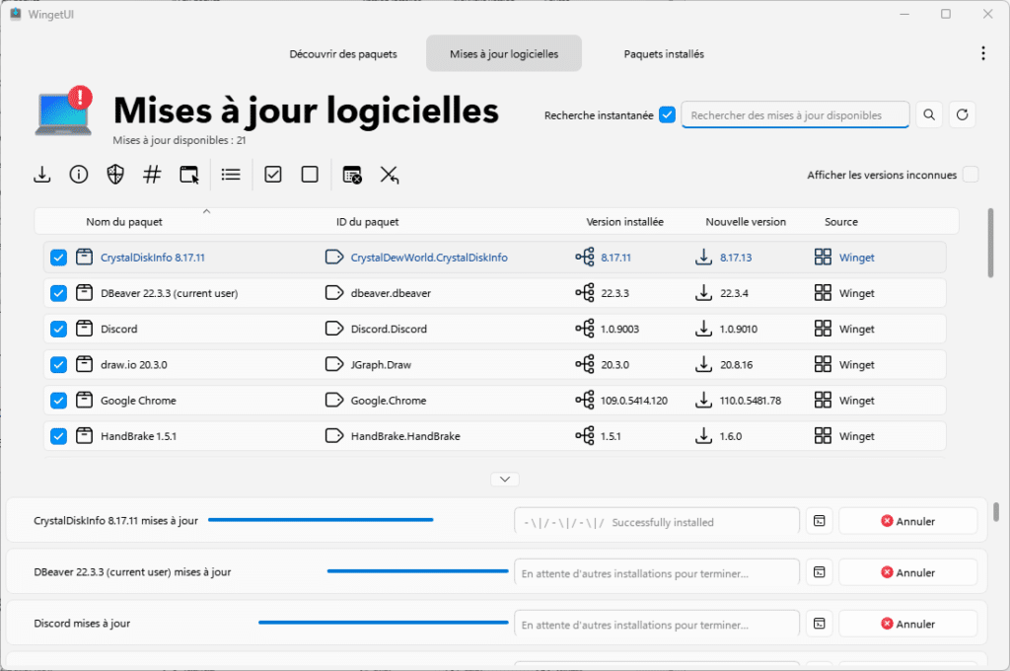Uncheck the CrystalDiskInfo 8.17.11 package checkbox
The height and width of the screenshot is (671, 1010).
pyautogui.click(x=58, y=258)
